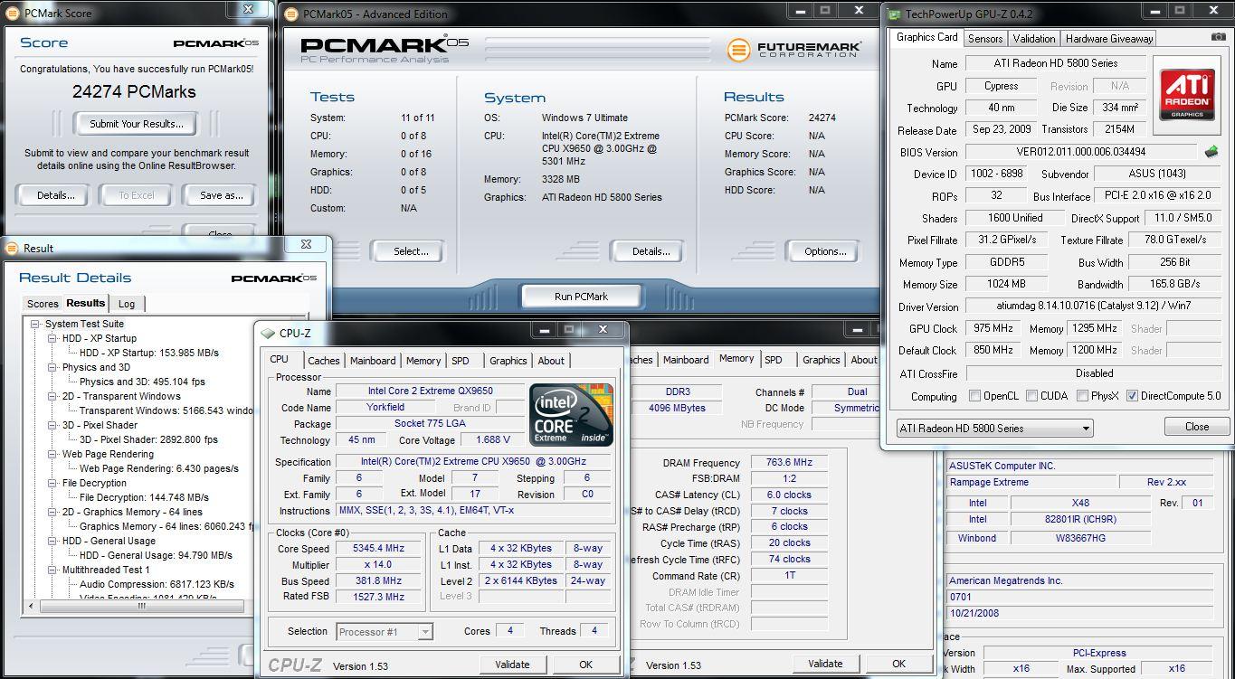
Task: Click the DRAM Frequency value 763.6 MHz
Action: (788, 463)
